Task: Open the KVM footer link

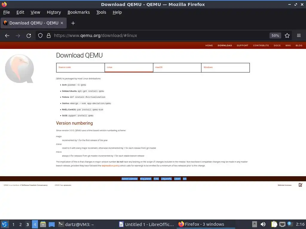Action: [x=156, y=179]
